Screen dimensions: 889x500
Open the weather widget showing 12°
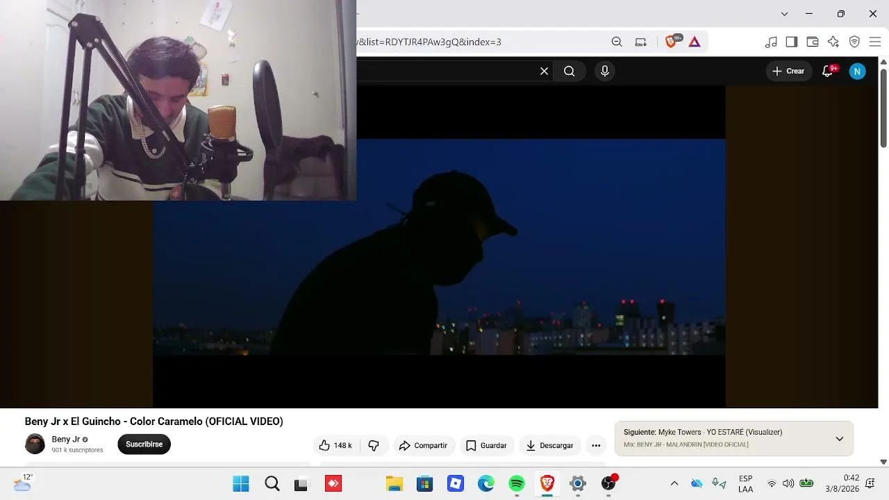click(x=23, y=483)
